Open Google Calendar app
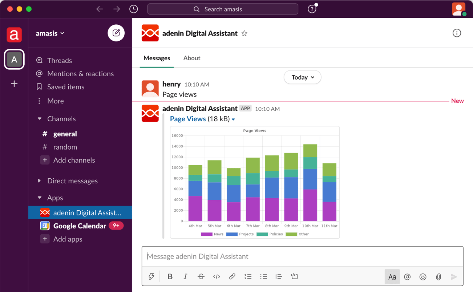Viewport: 473px width, 292px height. (x=80, y=226)
